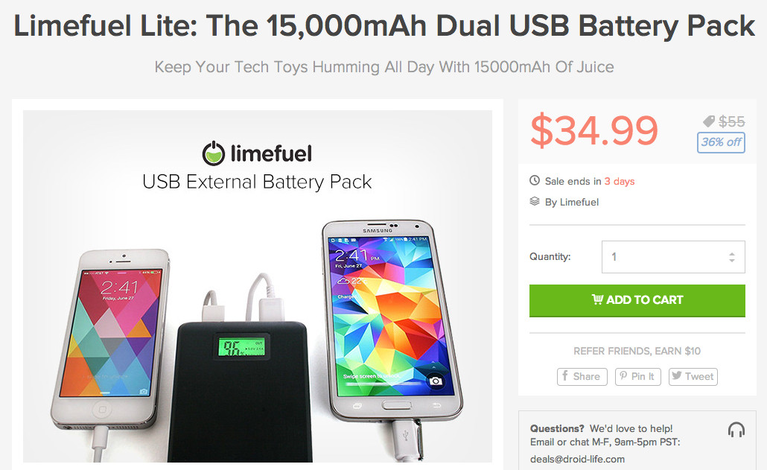Click the price tag icon near $55
This screenshot has height=470, width=767.
(x=709, y=121)
